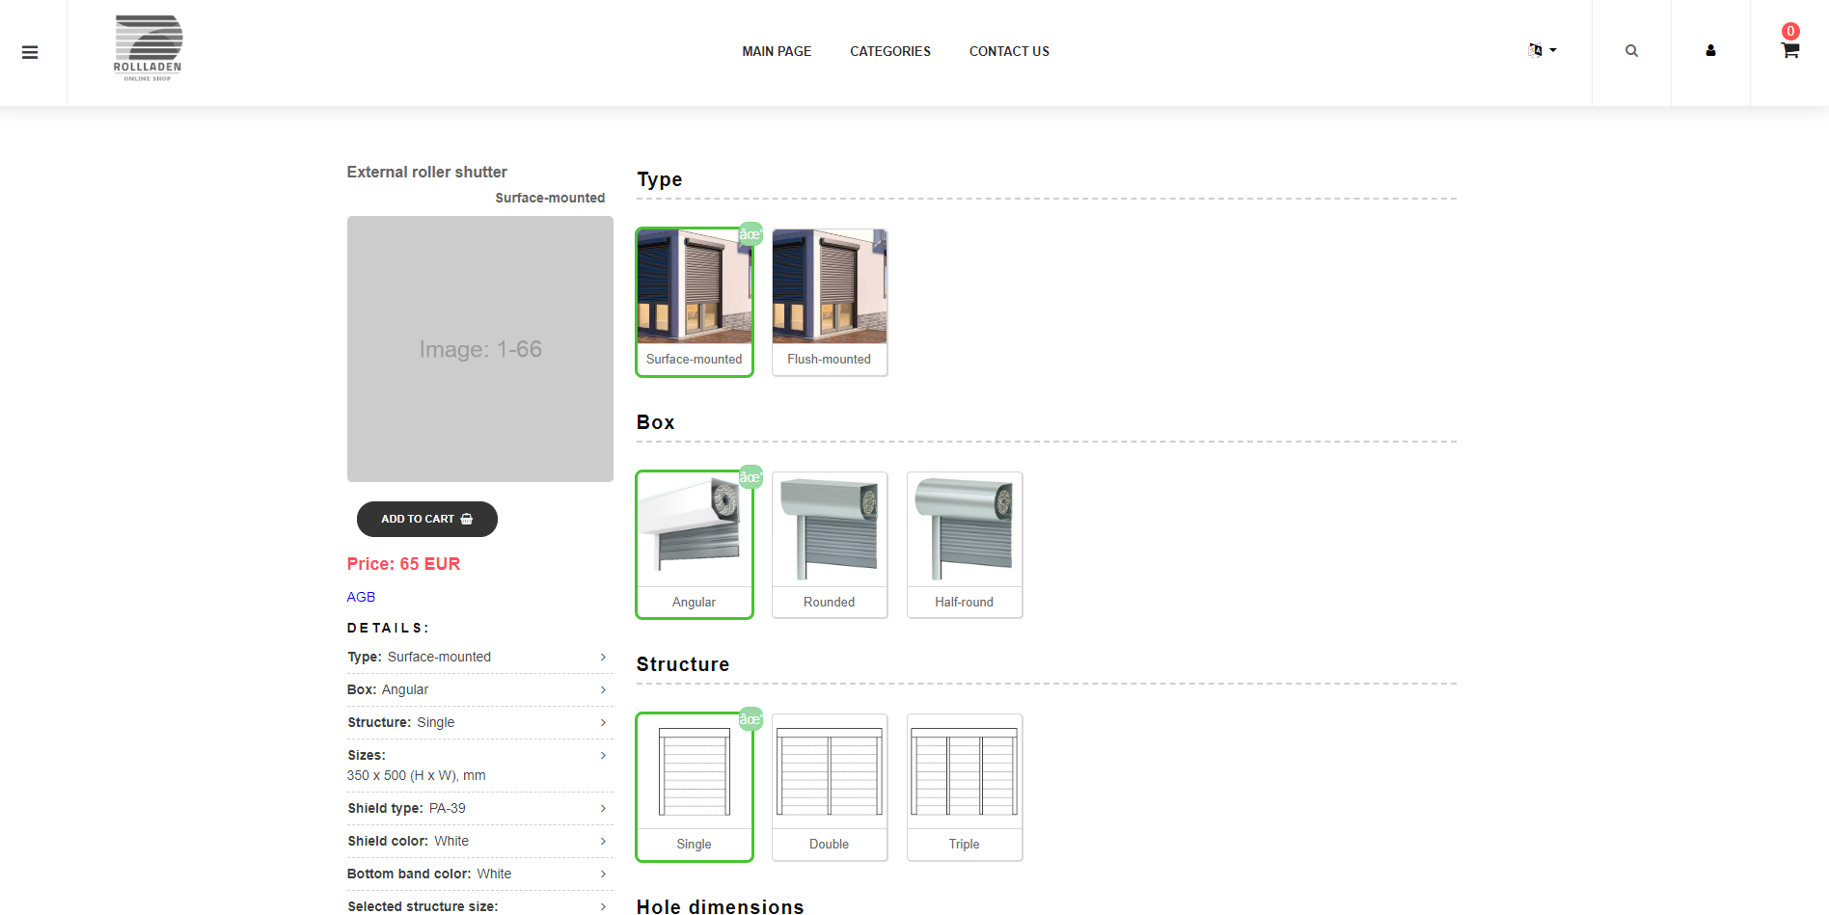Open the language selector dropdown

[x=1542, y=50]
